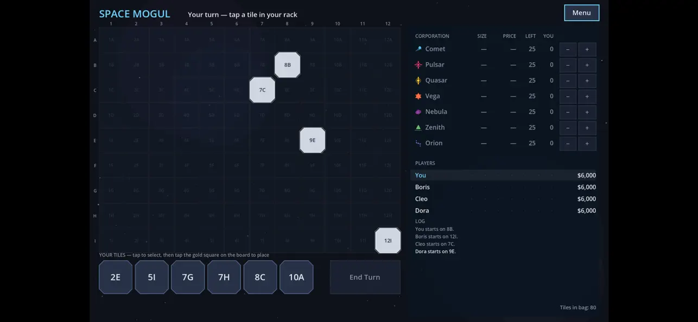Image resolution: width=698 pixels, height=322 pixels.
Task: Click the Zenith corporation icon
Action: [418, 127]
